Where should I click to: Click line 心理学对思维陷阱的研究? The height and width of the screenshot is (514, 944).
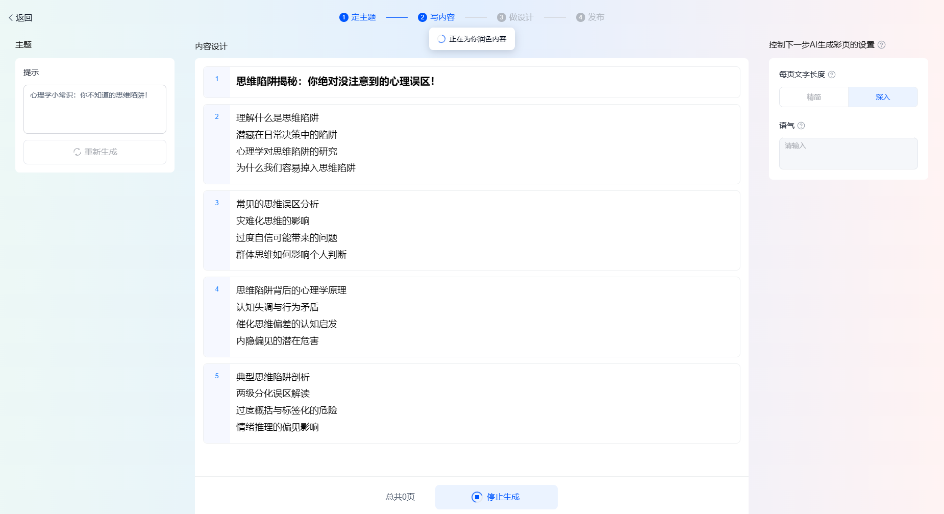click(x=287, y=152)
